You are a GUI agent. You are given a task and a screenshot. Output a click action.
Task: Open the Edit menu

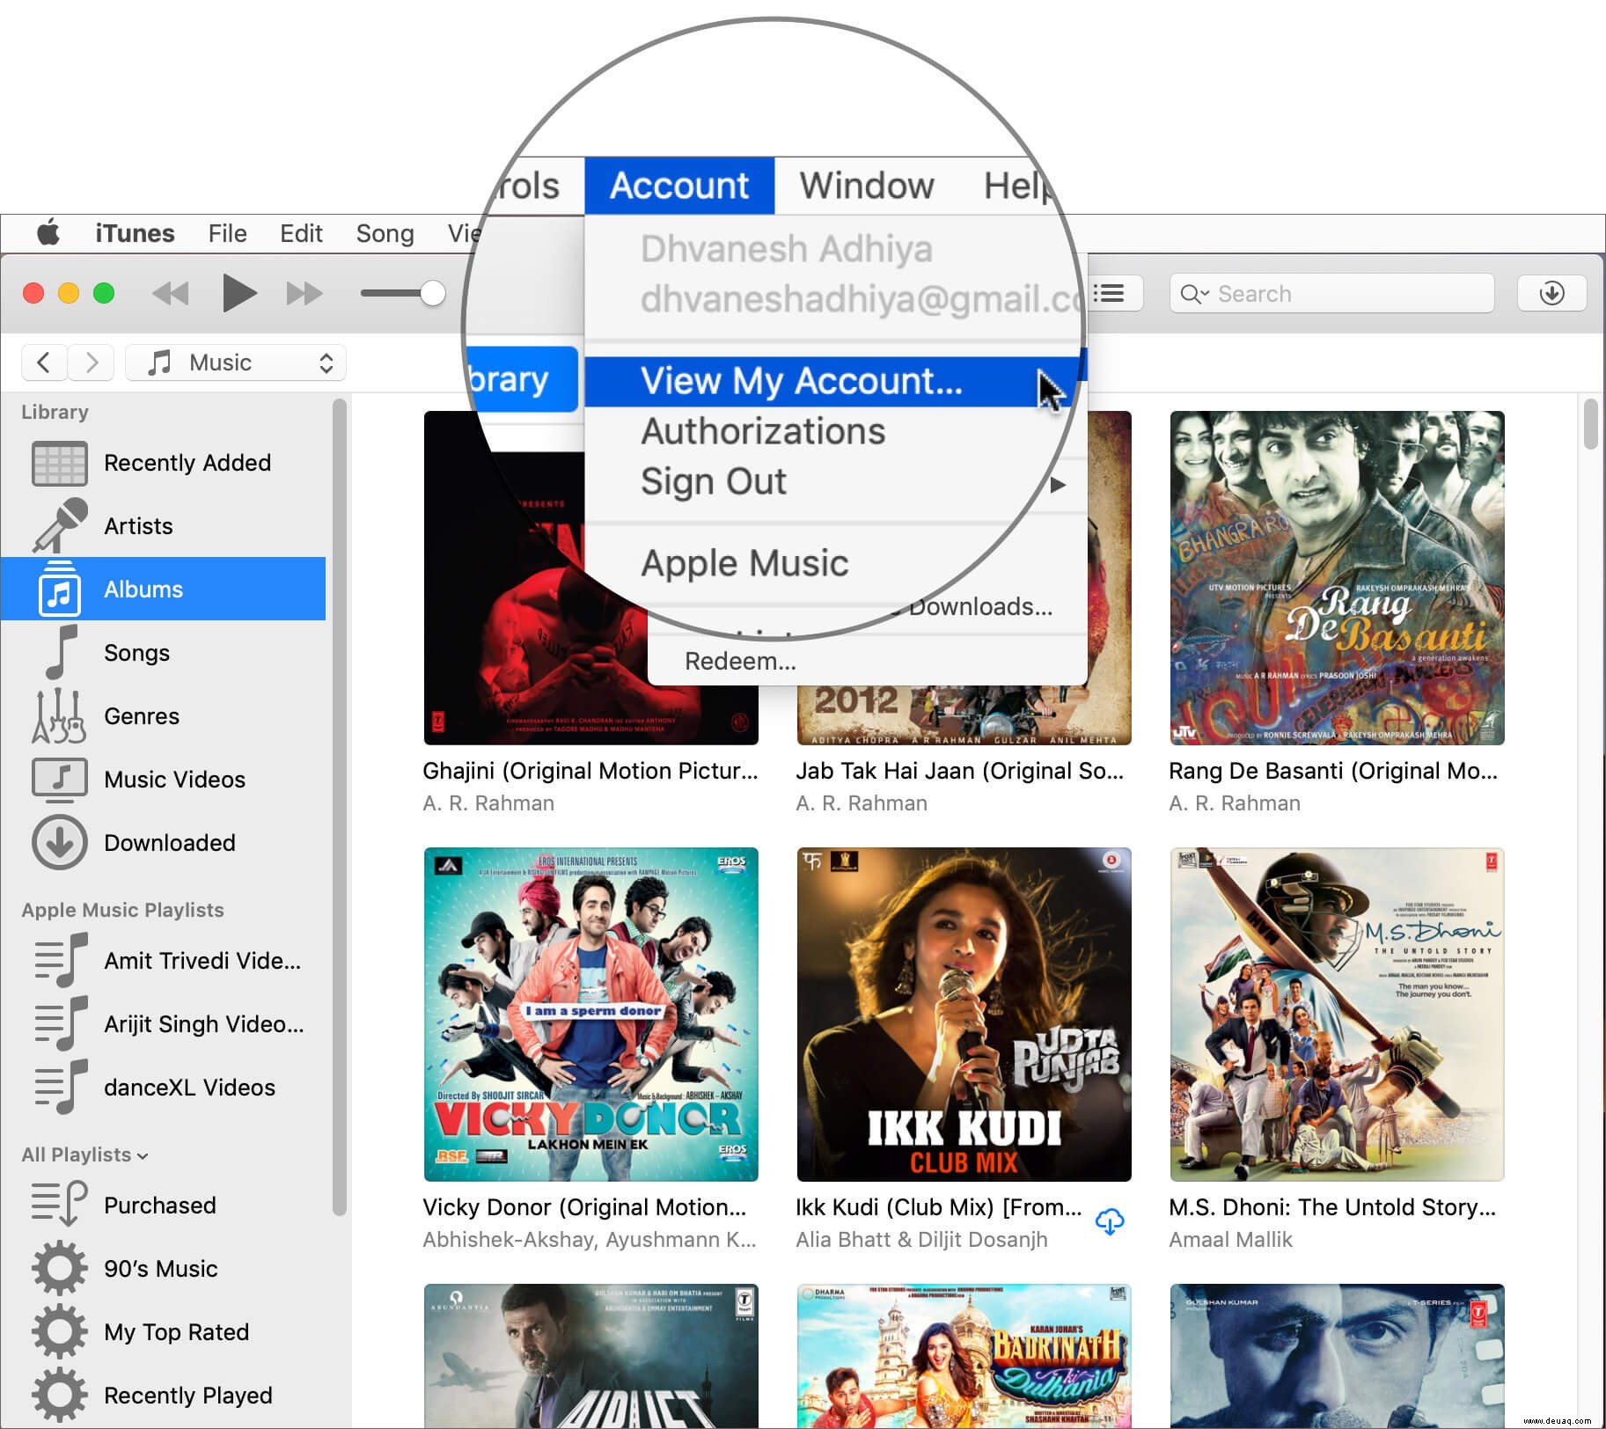click(301, 233)
